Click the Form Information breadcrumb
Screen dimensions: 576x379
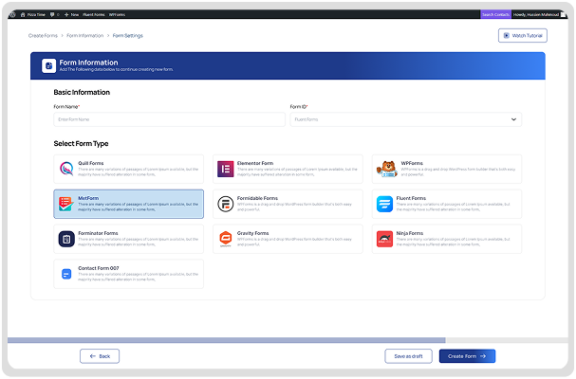pyautogui.click(x=85, y=36)
